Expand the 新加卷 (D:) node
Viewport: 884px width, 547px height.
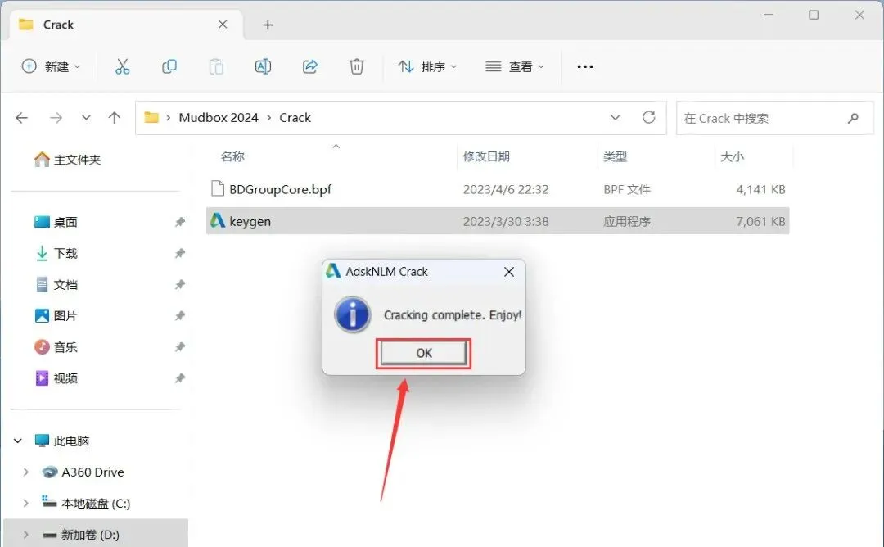26,534
